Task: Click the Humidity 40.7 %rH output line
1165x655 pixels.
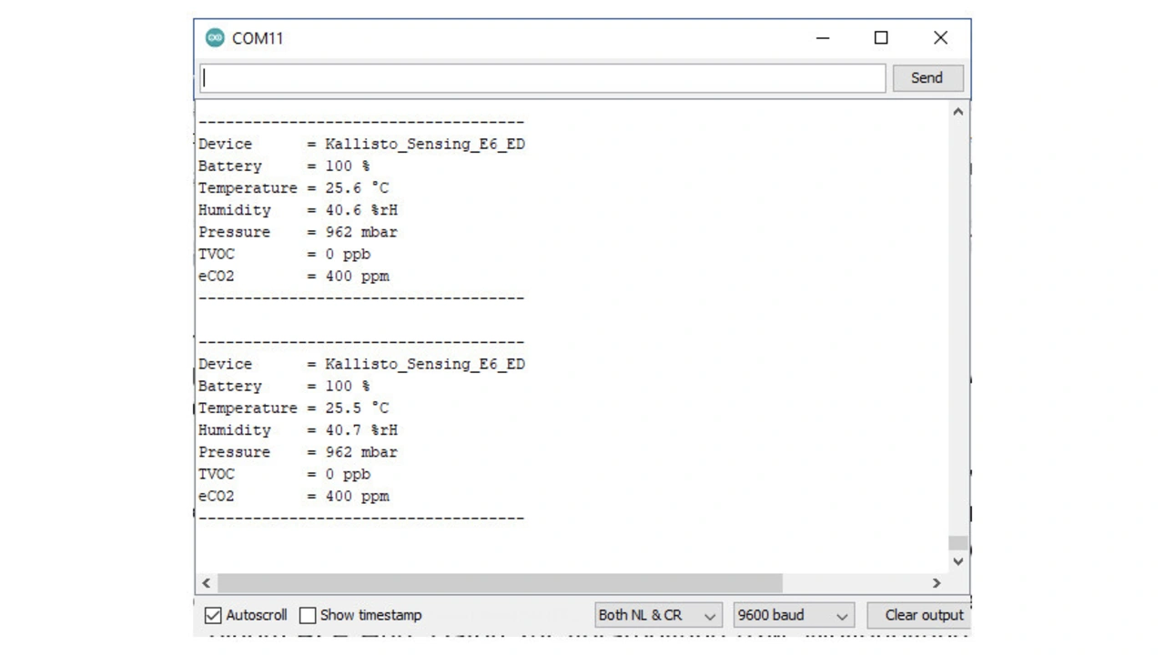Action: click(x=298, y=430)
